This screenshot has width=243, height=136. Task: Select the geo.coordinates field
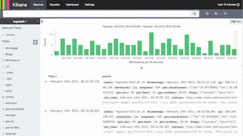click(x=15, y=109)
